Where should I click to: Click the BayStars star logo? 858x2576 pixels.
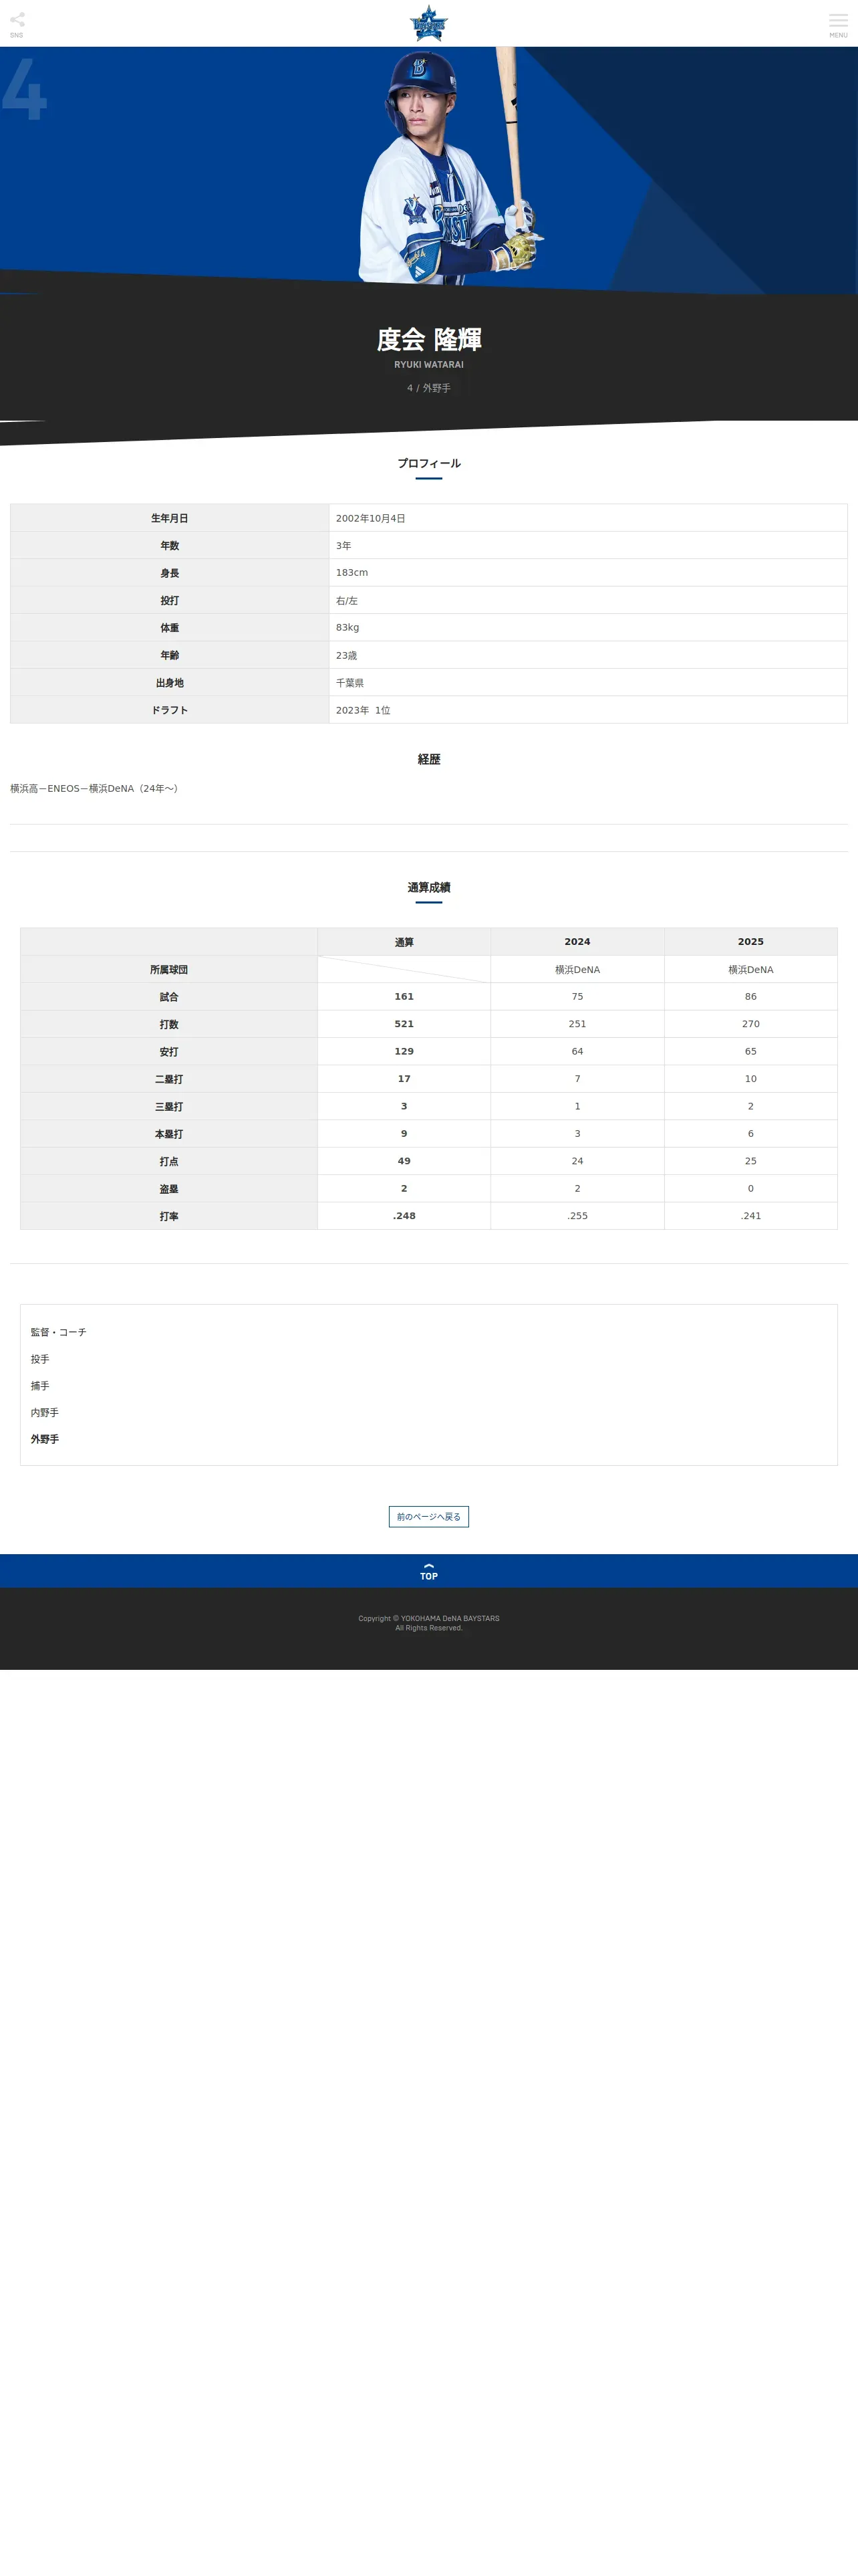[x=428, y=23]
